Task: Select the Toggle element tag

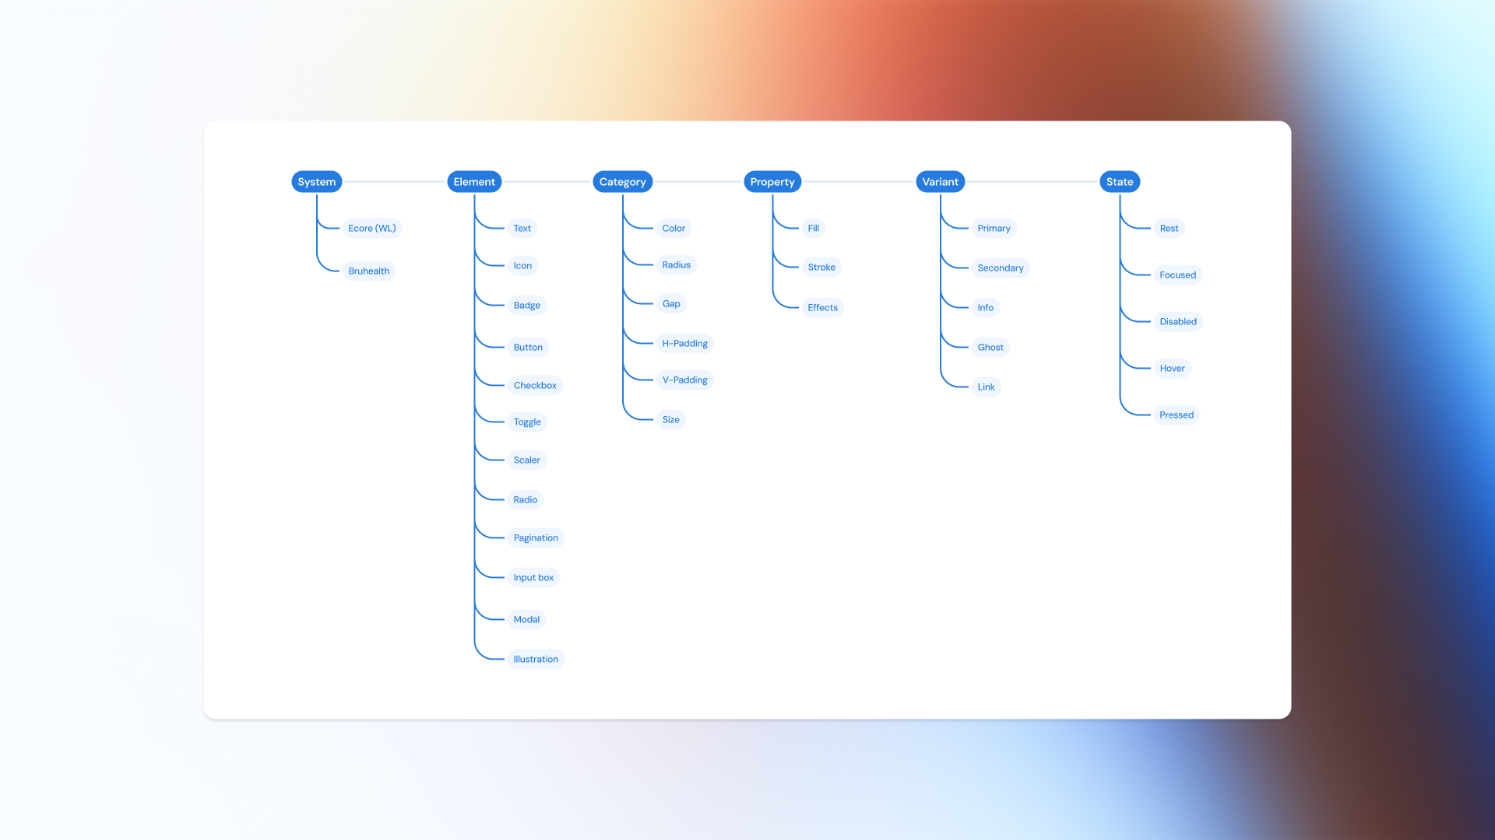Action: coord(526,422)
